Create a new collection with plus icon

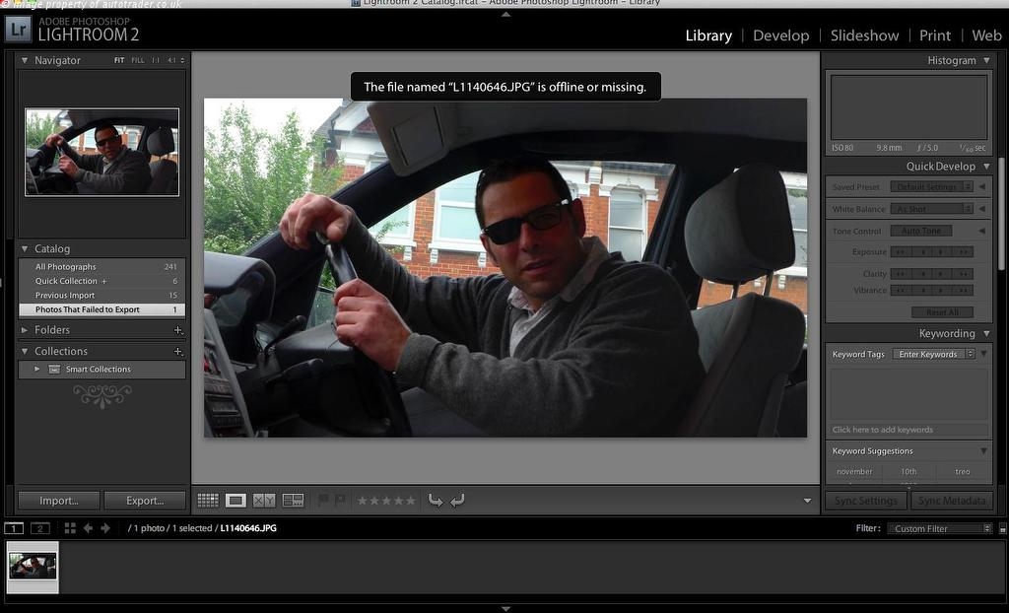(178, 352)
